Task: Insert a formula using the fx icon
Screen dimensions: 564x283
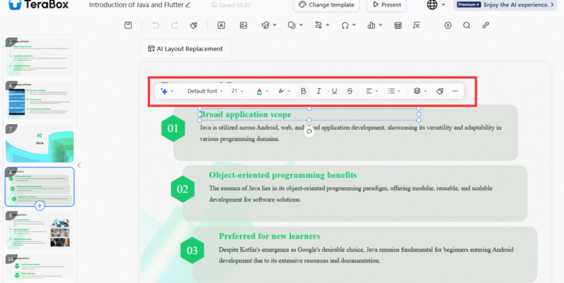Action: click(x=417, y=25)
